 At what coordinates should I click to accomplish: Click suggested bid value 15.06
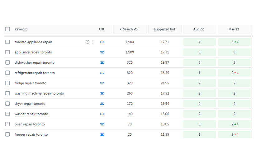[x=165, y=114]
